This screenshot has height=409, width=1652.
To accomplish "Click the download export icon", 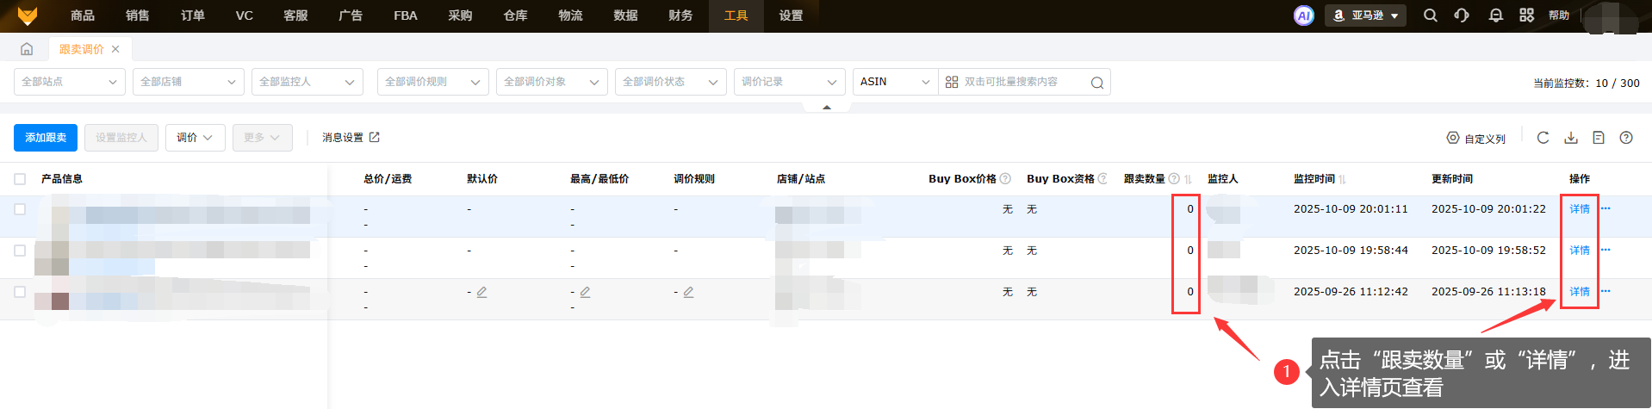I will [1571, 138].
